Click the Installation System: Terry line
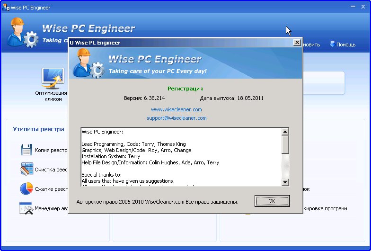This screenshot has height=251, width=371. (111, 156)
